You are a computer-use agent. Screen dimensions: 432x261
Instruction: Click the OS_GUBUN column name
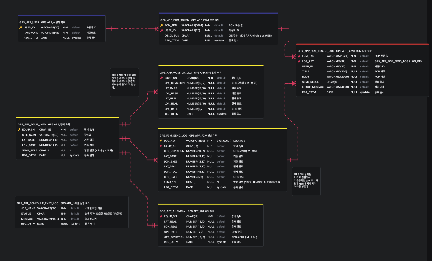tap(172, 36)
